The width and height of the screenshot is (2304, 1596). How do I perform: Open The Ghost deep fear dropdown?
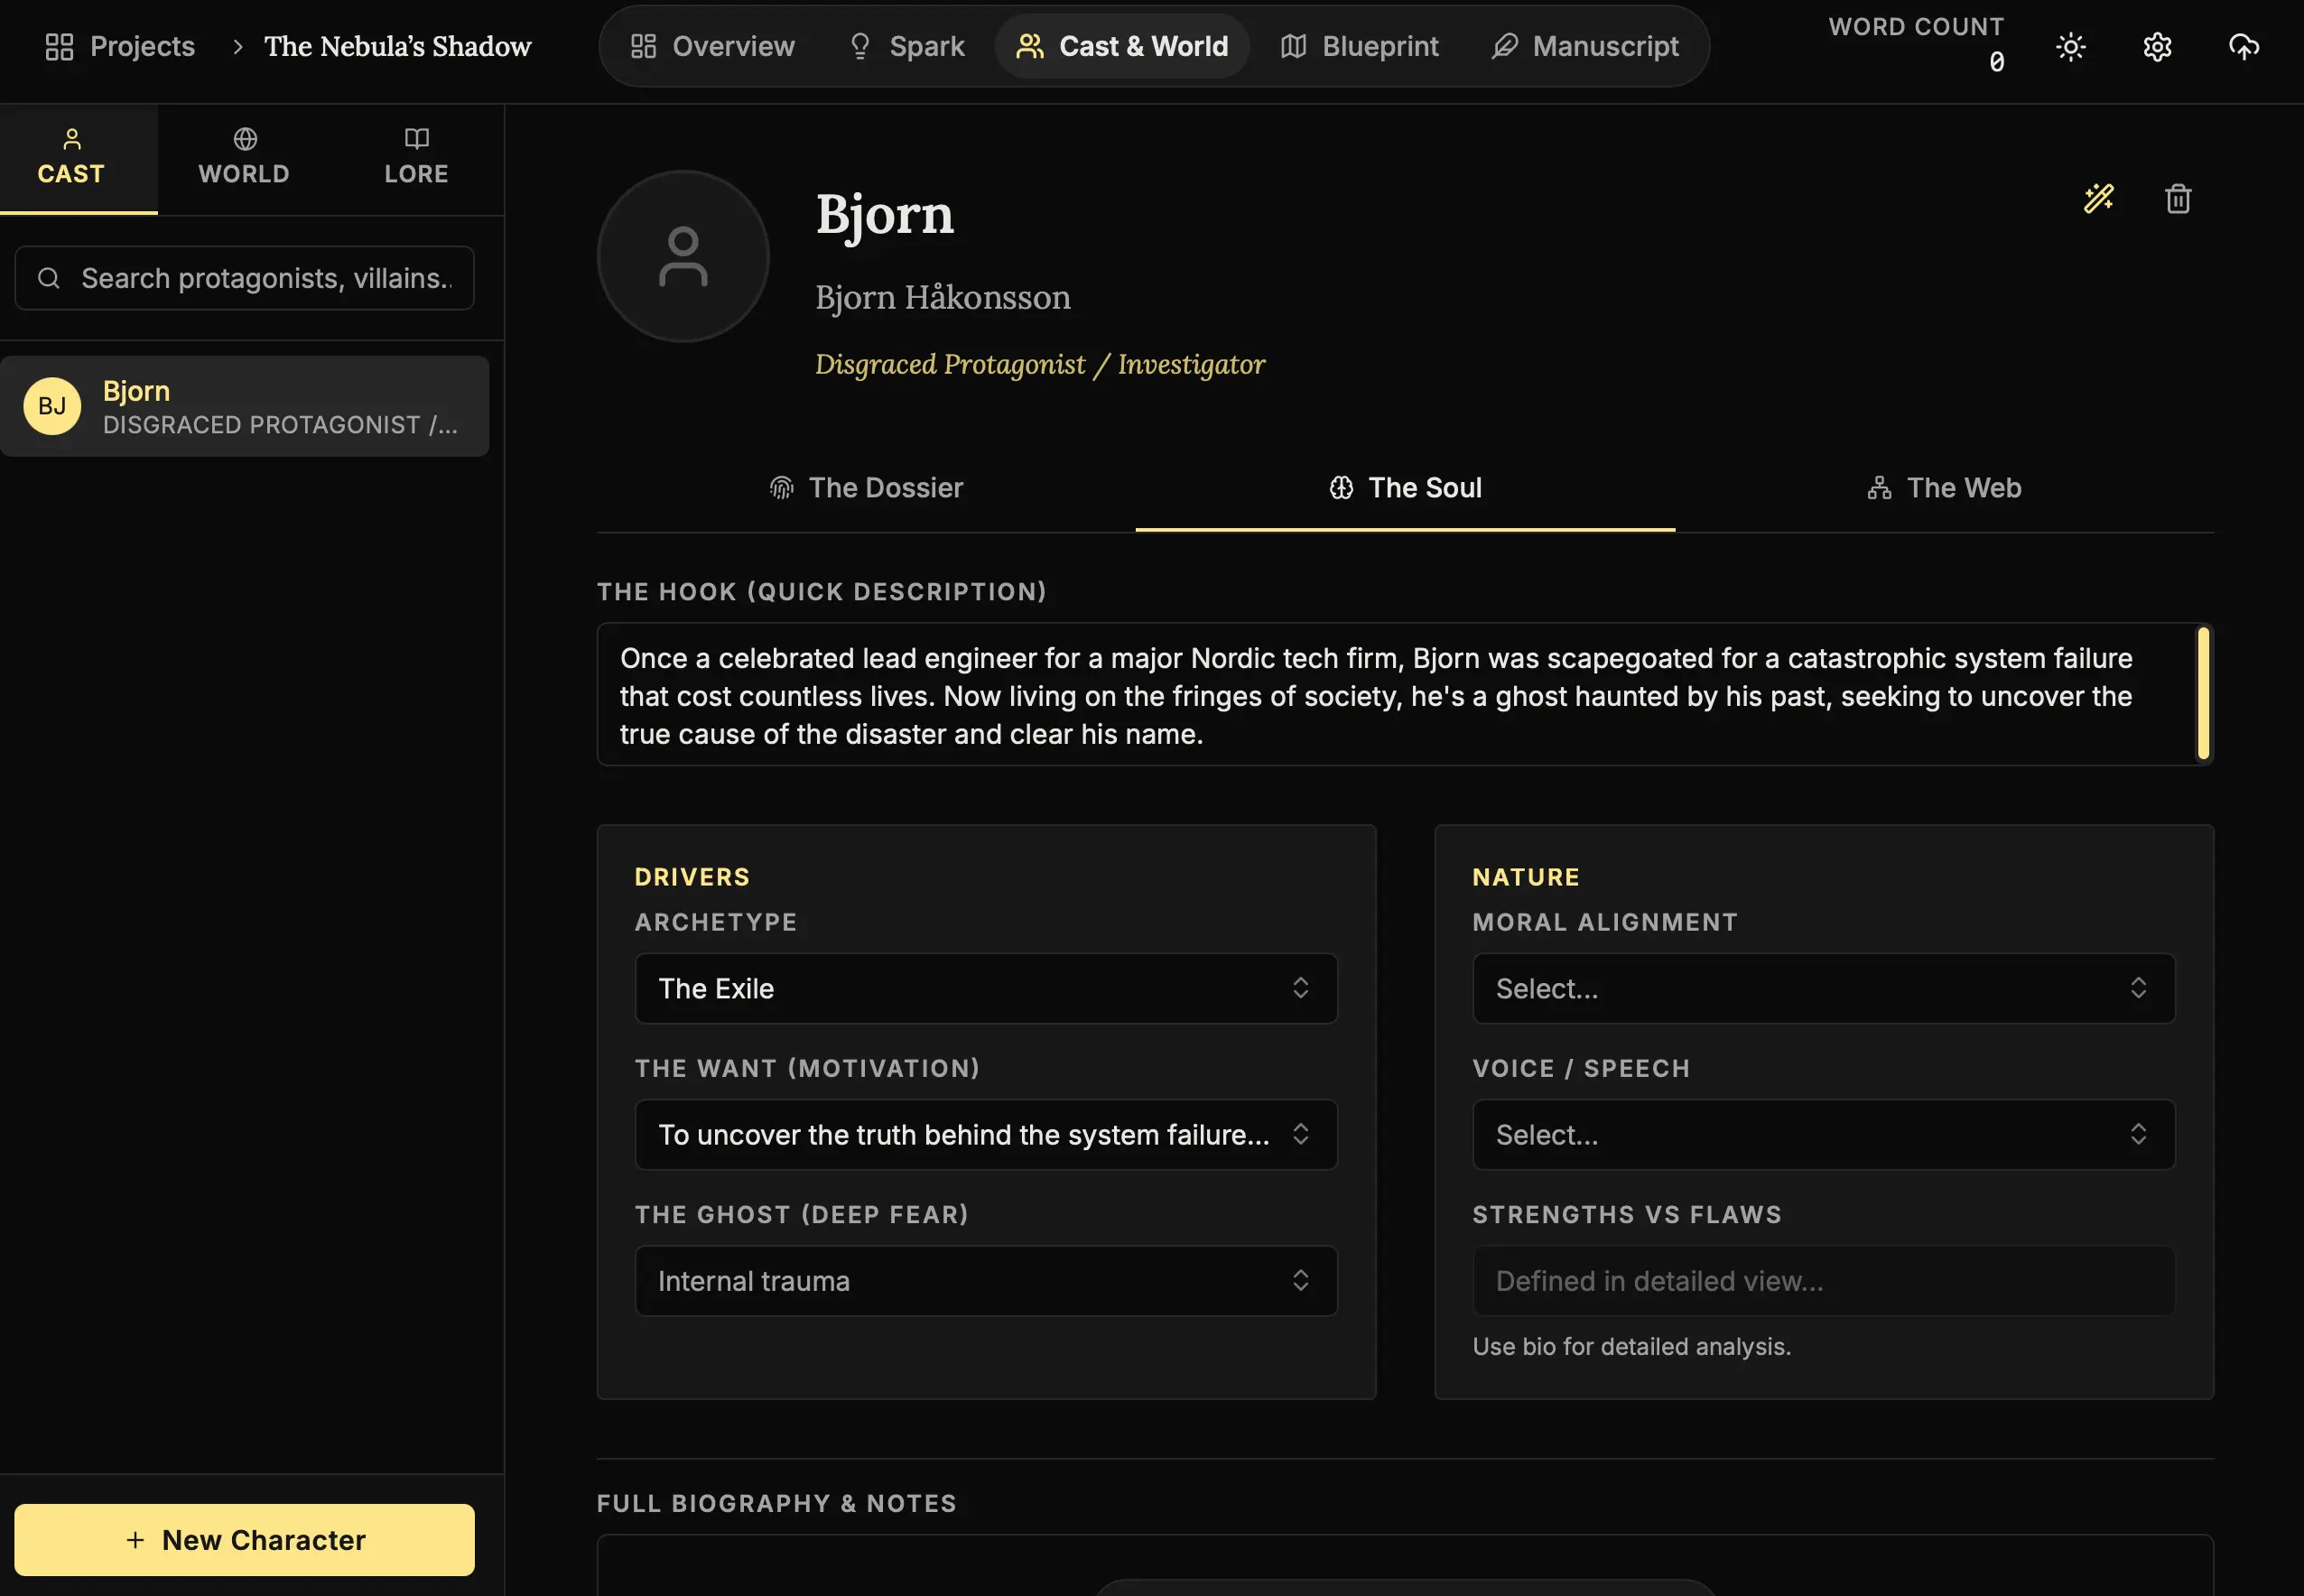click(985, 1280)
